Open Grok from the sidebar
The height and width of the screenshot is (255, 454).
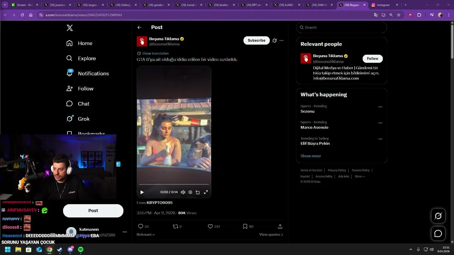coord(78,119)
